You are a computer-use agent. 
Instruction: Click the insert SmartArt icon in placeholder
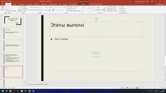pyautogui.click(x=99, y=53)
